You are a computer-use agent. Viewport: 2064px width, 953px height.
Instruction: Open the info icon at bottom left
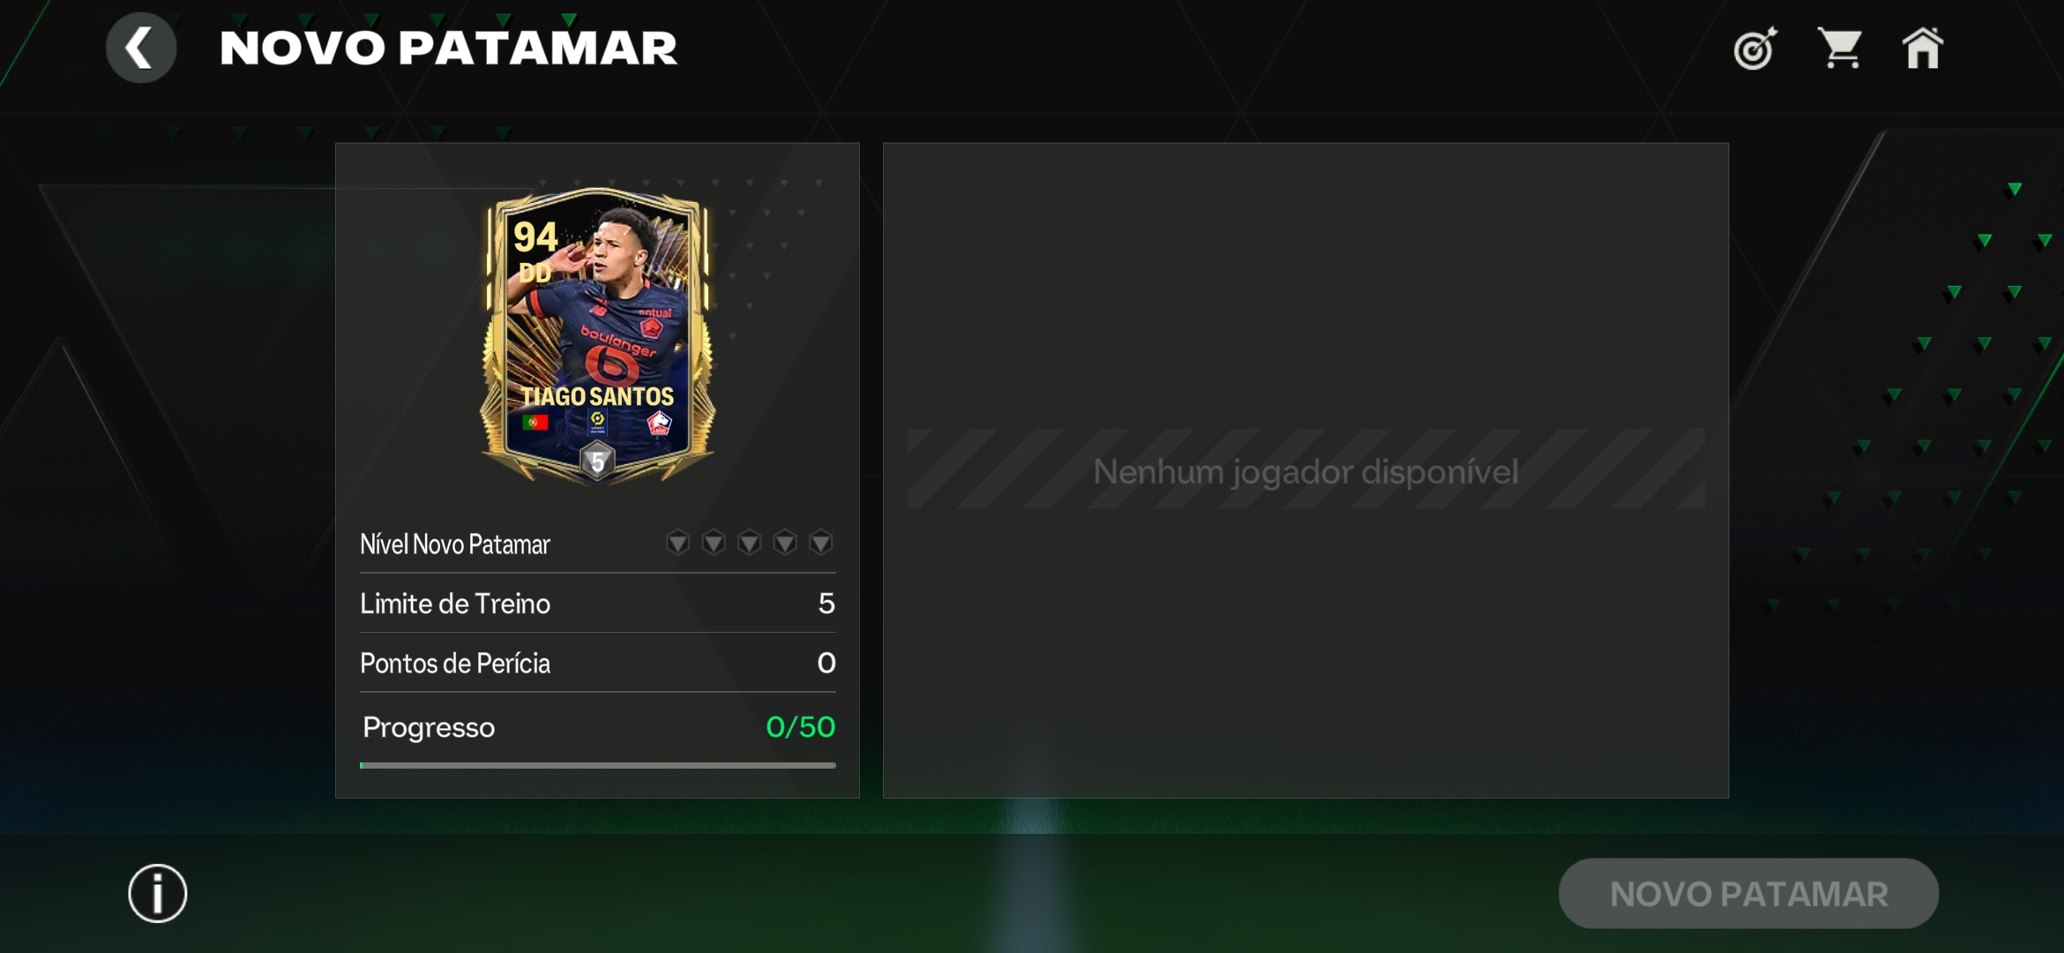point(158,893)
